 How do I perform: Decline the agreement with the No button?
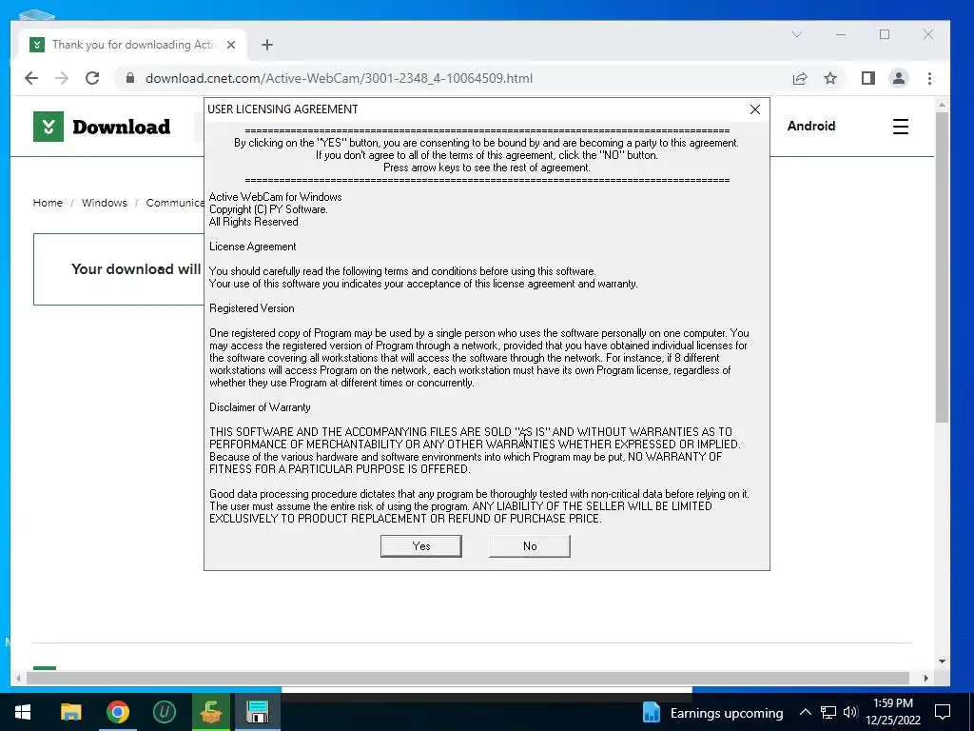(x=529, y=545)
